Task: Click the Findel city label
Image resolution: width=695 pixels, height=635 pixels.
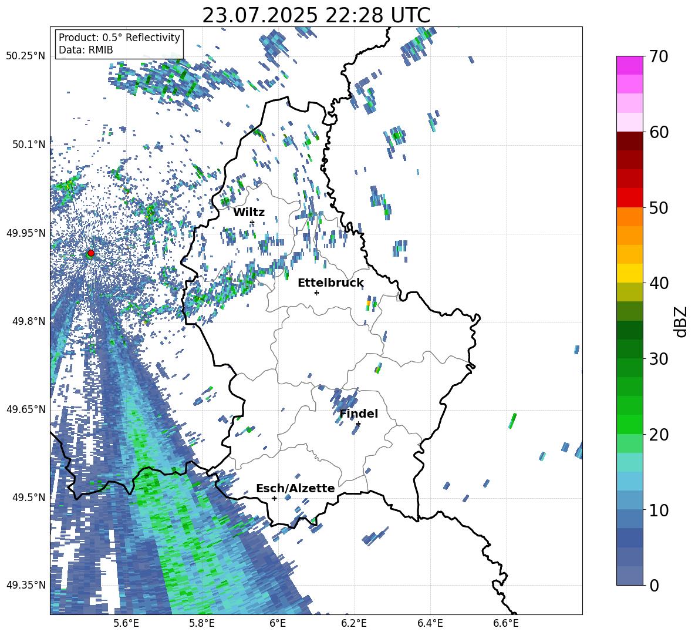Action: coord(359,414)
